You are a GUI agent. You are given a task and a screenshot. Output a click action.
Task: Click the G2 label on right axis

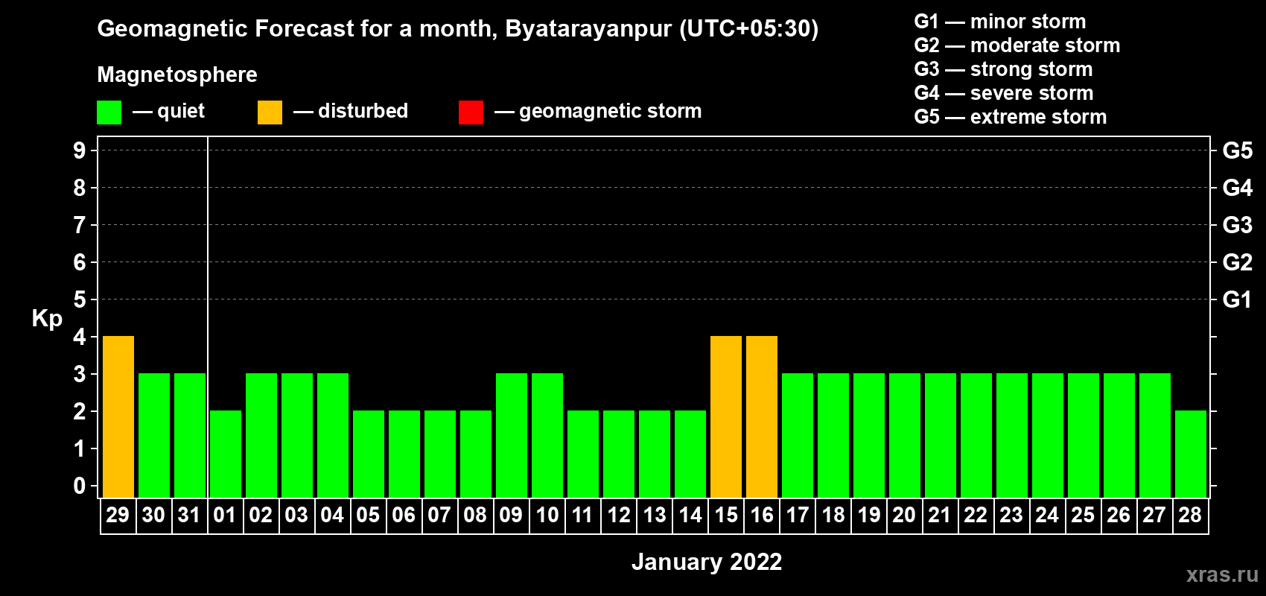pyautogui.click(x=1237, y=262)
